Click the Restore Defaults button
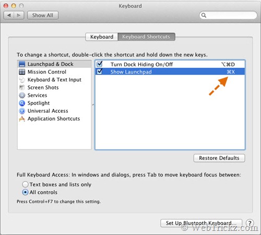The height and width of the screenshot is (235, 261). click(x=219, y=158)
